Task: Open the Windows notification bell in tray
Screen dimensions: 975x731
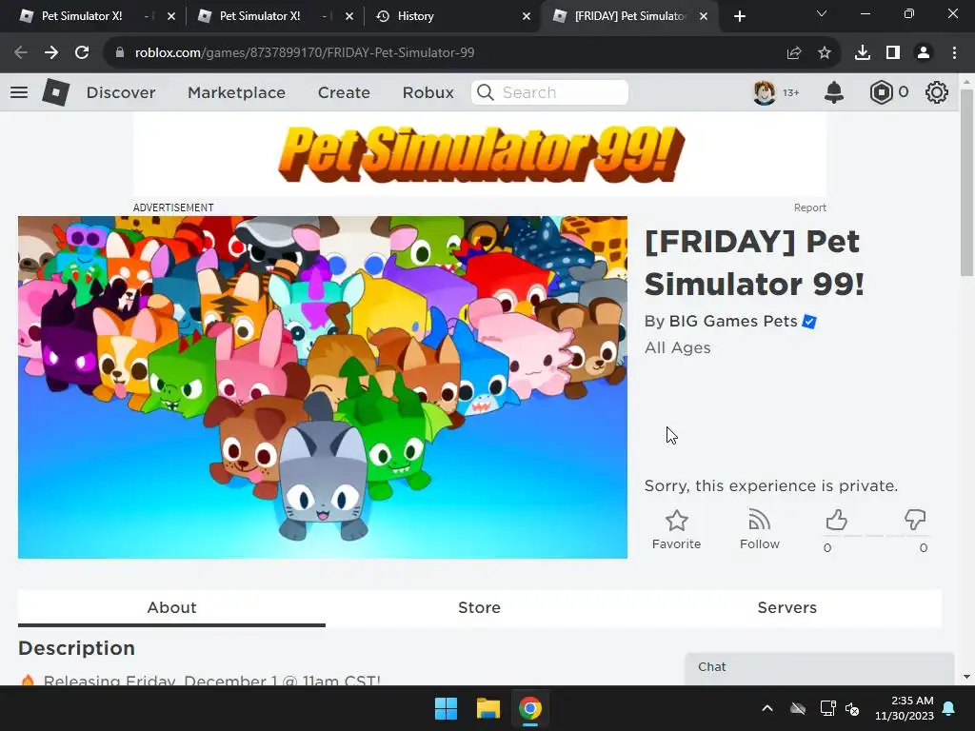Action: pyautogui.click(x=949, y=708)
